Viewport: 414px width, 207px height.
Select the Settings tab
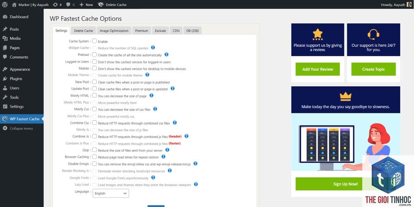[61, 31]
